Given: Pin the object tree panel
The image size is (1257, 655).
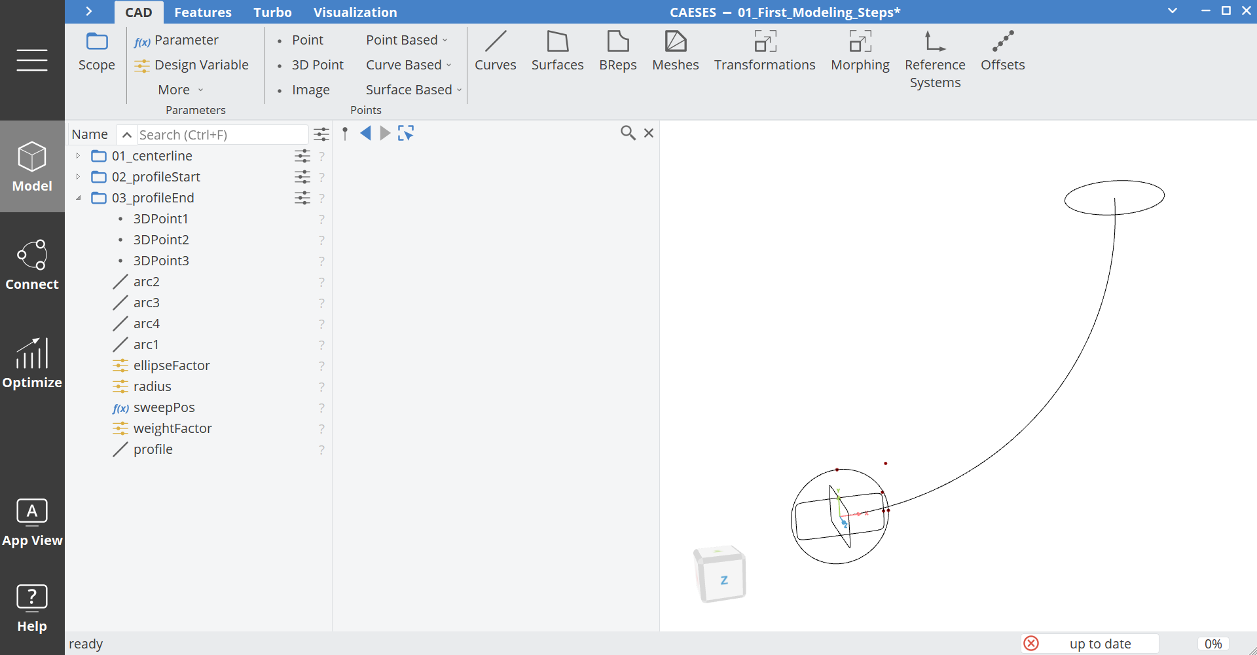Looking at the screenshot, I should click(x=345, y=133).
